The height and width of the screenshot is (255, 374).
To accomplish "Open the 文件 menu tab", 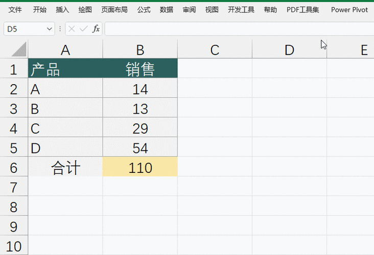I will tap(15, 10).
